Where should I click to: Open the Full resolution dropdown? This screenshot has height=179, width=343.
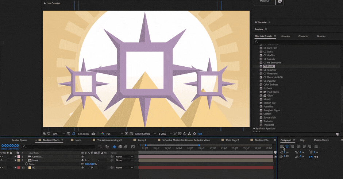pyautogui.click(x=115, y=134)
